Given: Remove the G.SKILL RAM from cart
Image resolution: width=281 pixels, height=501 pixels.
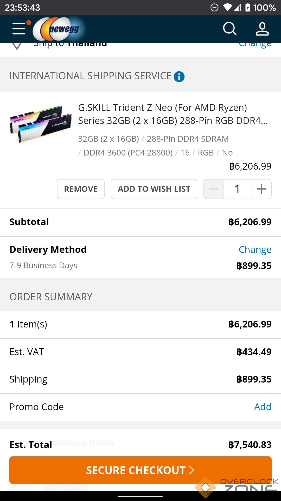Looking at the screenshot, I should click(81, 189).
